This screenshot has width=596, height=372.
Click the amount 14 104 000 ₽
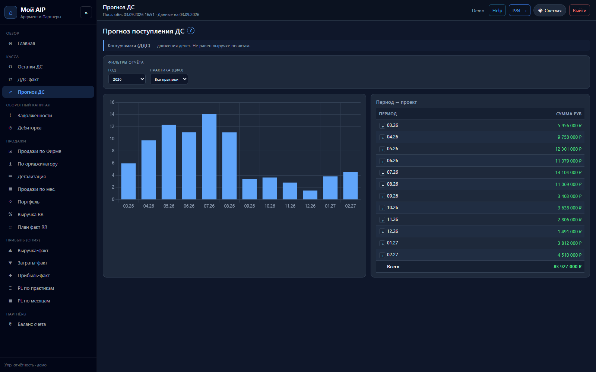point(568,173)
